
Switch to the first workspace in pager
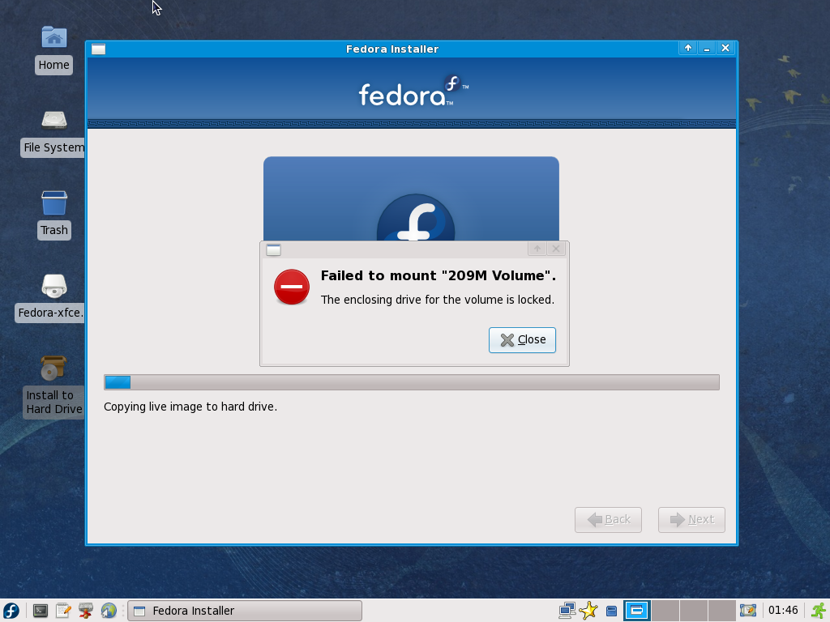click(637, 611)
